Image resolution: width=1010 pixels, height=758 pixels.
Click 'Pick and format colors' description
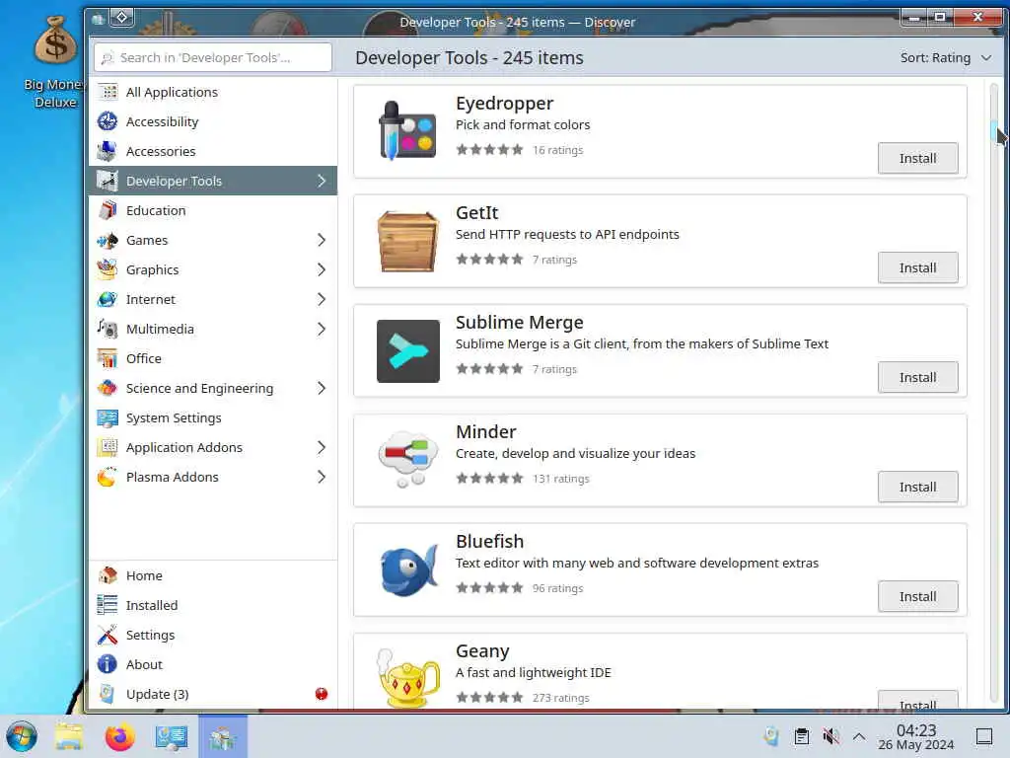[x=523, y=125]
